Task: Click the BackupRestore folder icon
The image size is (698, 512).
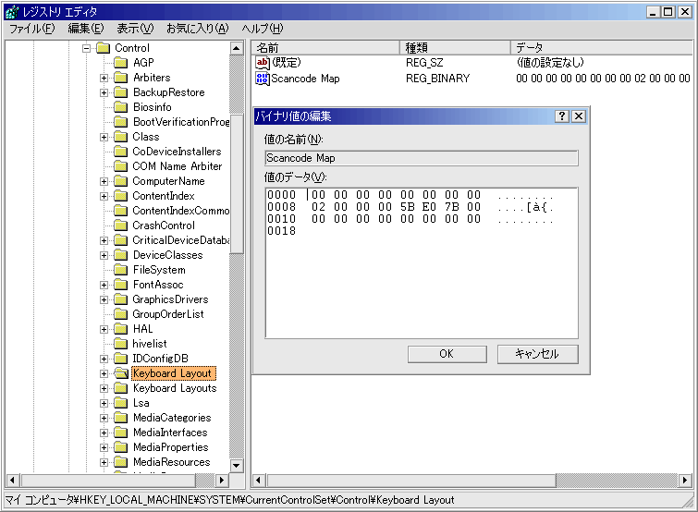Action: [120, 92]
